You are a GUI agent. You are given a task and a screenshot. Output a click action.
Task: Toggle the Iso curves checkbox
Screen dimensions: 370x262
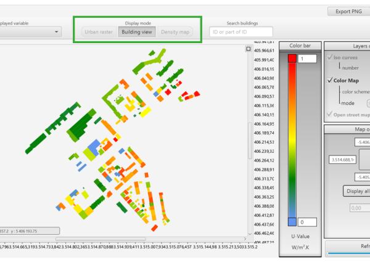pyautogui.click(x=330, y=57)
